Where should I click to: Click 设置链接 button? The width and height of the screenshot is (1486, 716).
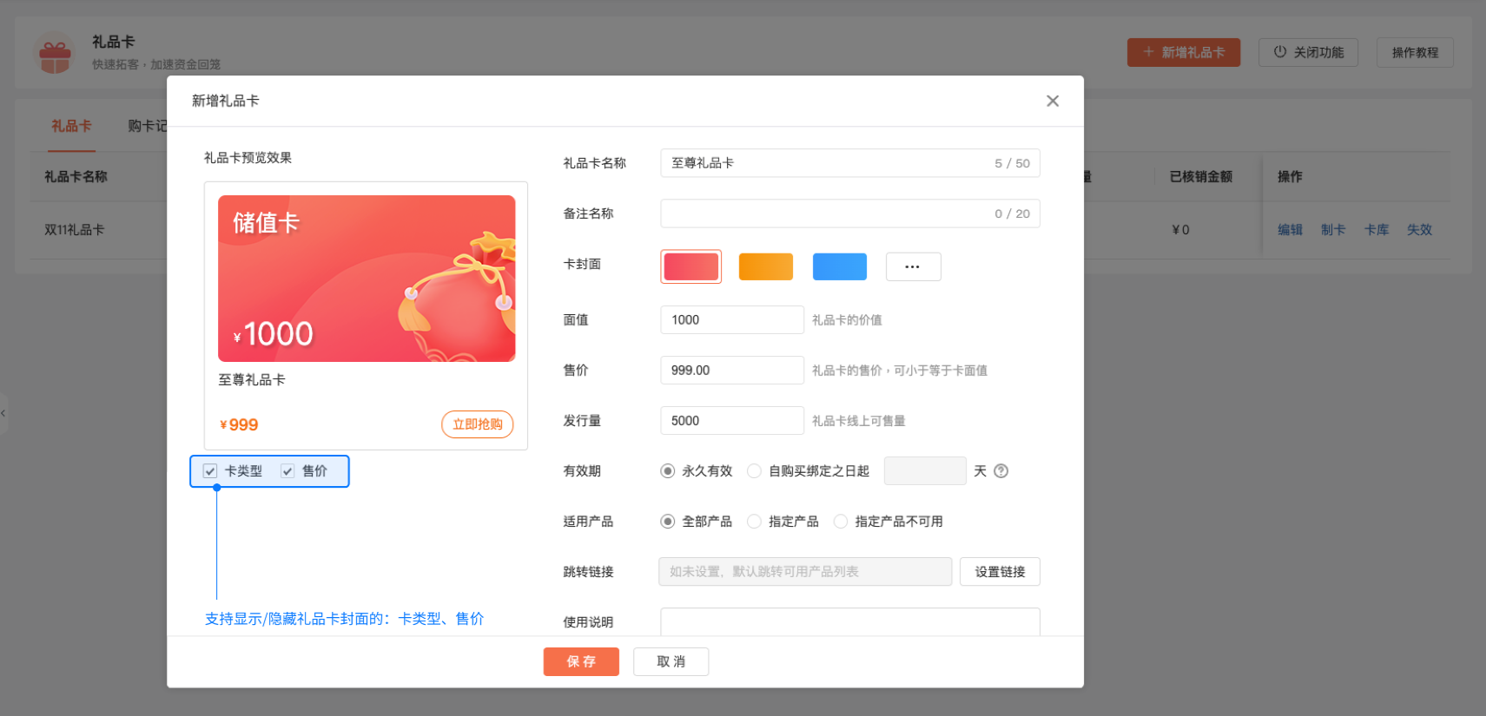(999, 572)
